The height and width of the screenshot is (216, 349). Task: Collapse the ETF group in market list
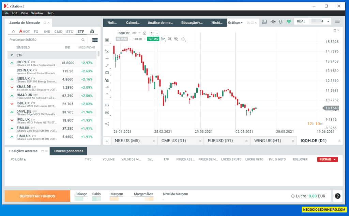(12, 55)
